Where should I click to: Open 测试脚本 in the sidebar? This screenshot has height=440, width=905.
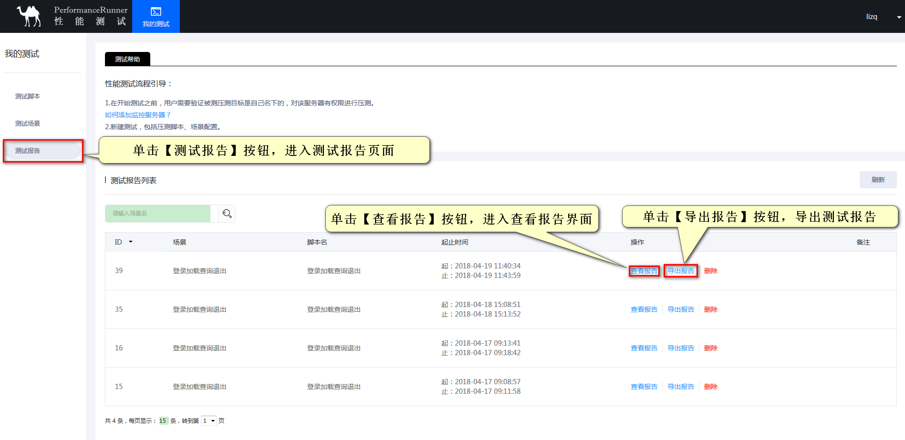tap(28, 96)
